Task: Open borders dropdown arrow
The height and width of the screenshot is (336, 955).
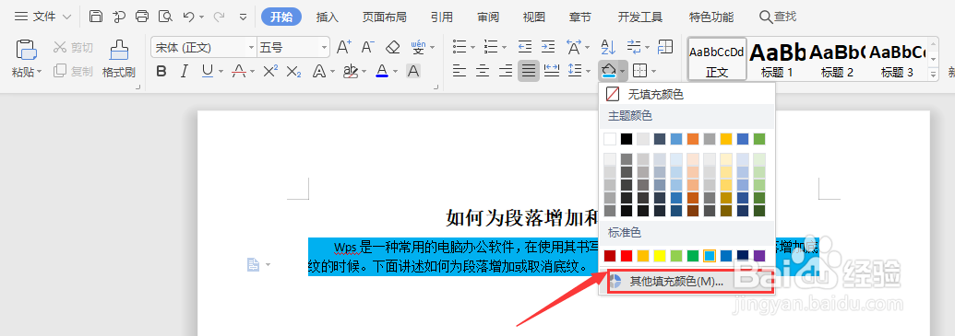Action: coord(654,73)
